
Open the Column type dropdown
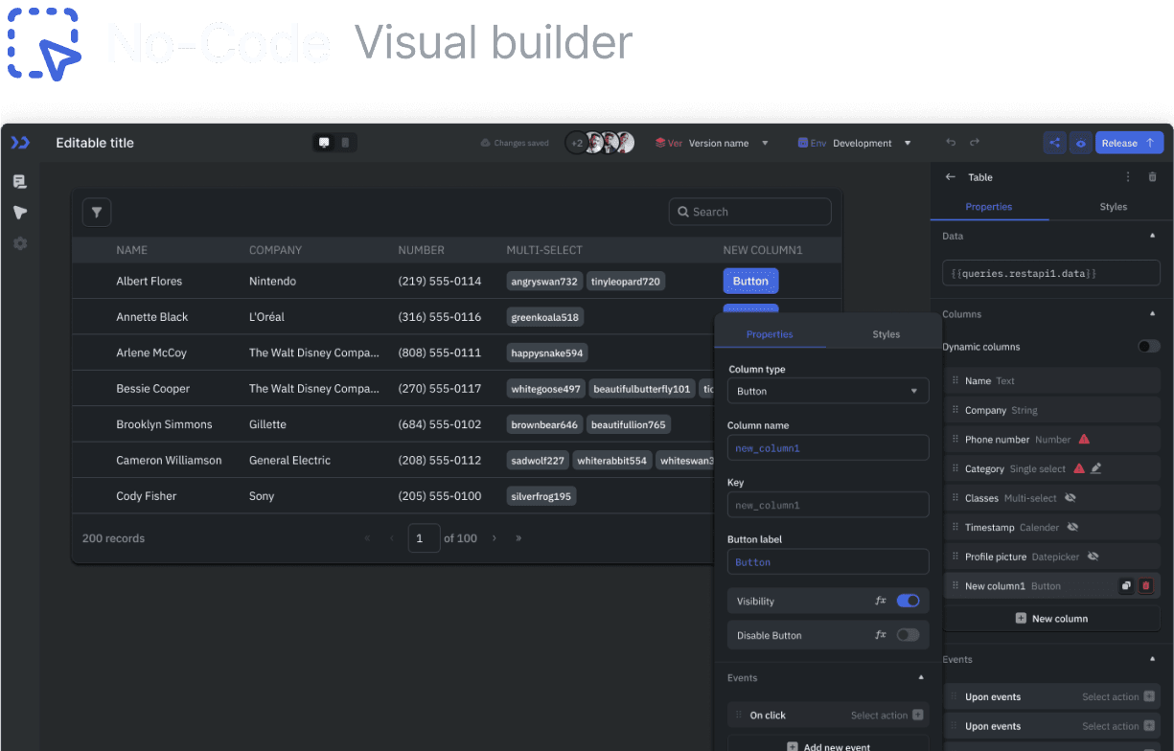click(x=828, y=391)
